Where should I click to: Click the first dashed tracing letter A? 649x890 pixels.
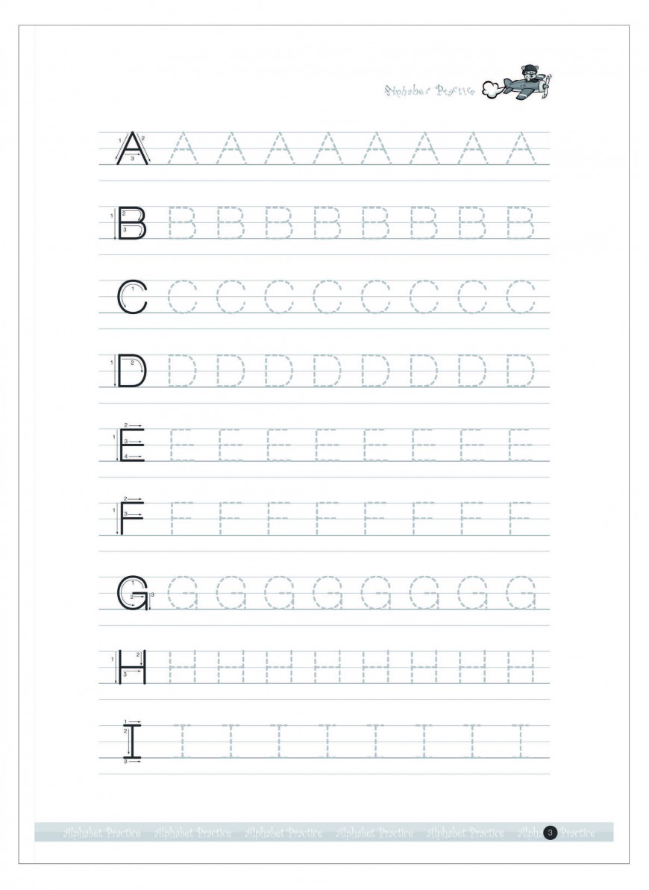click(x=183, y=148)
